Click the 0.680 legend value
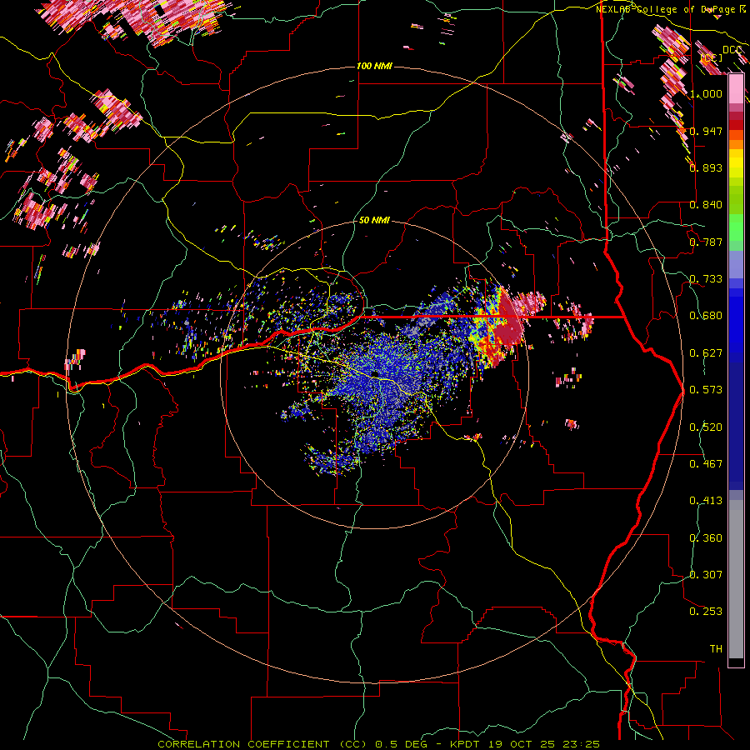The width and height of the screenshot is (750, 750). (706, 316)
